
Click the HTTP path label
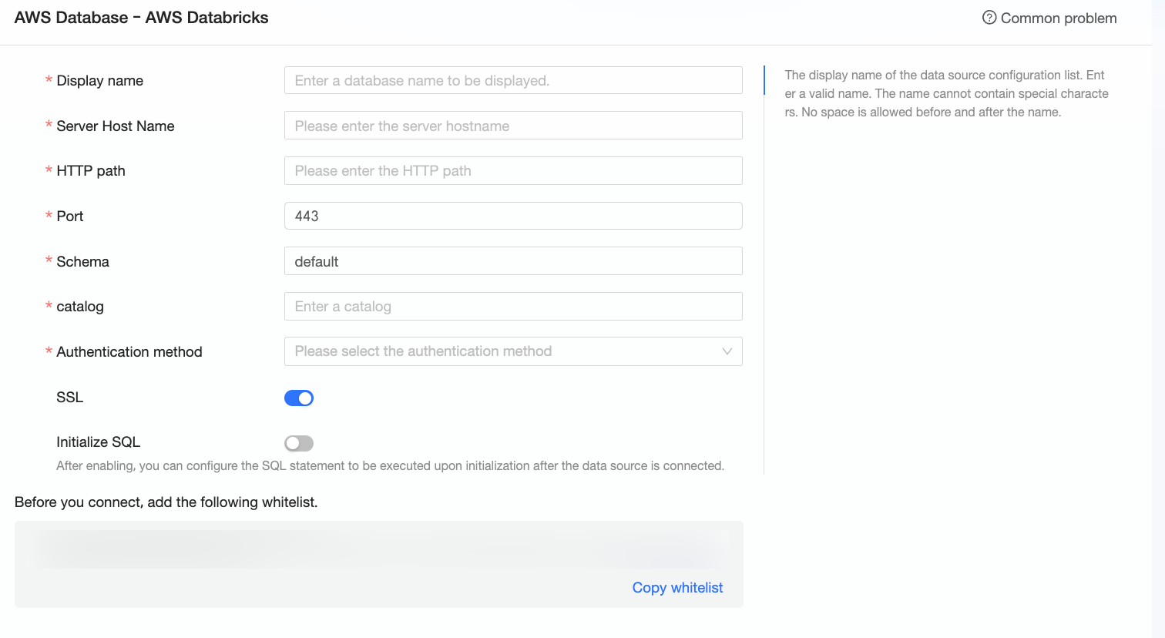click(x=91, y=171)
